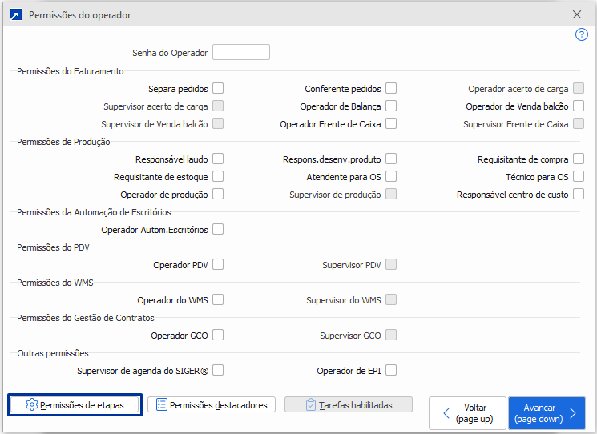Image resolution: width=597 pixels, height=434 pixels.
Task: Click the checklist icon on Permissões destacadores
Action: click(x=161, y=405)
